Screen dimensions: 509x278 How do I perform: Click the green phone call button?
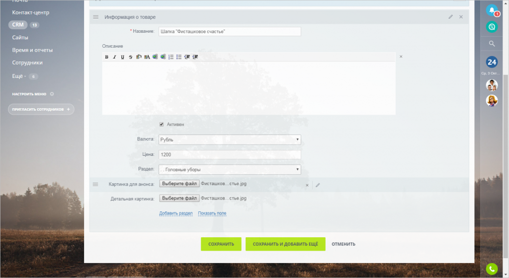pyautogui.click(x=492, y=269)
